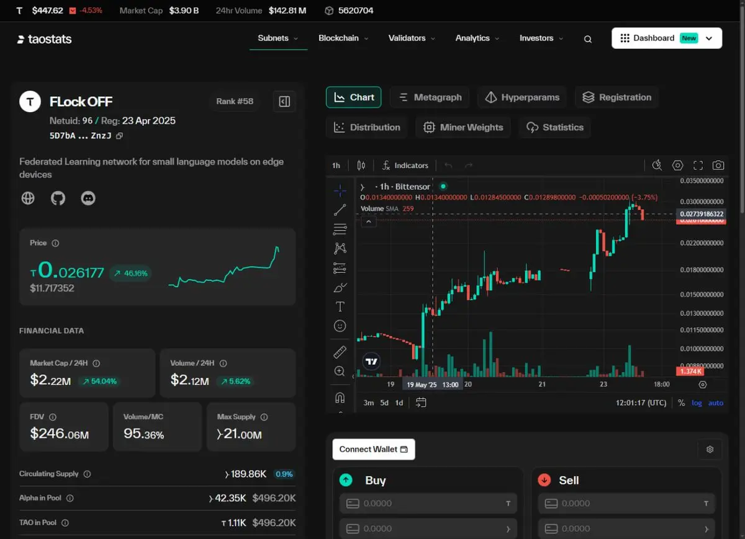Open the TradingView logo link
745x539 pixels.
pos(371,361)
